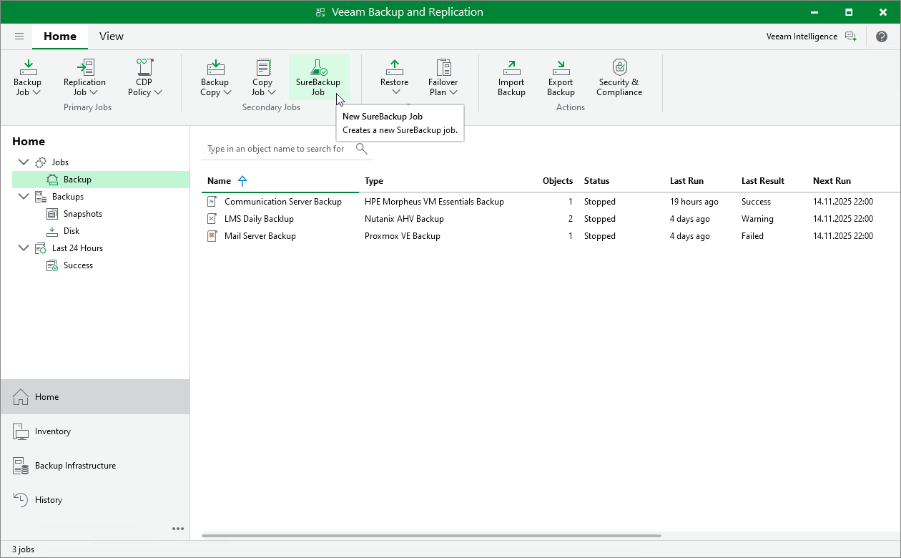The height and width of the screenshot is (558, 901).
Task: Click the Export Backup icon
Action: (x=561, y=77)
